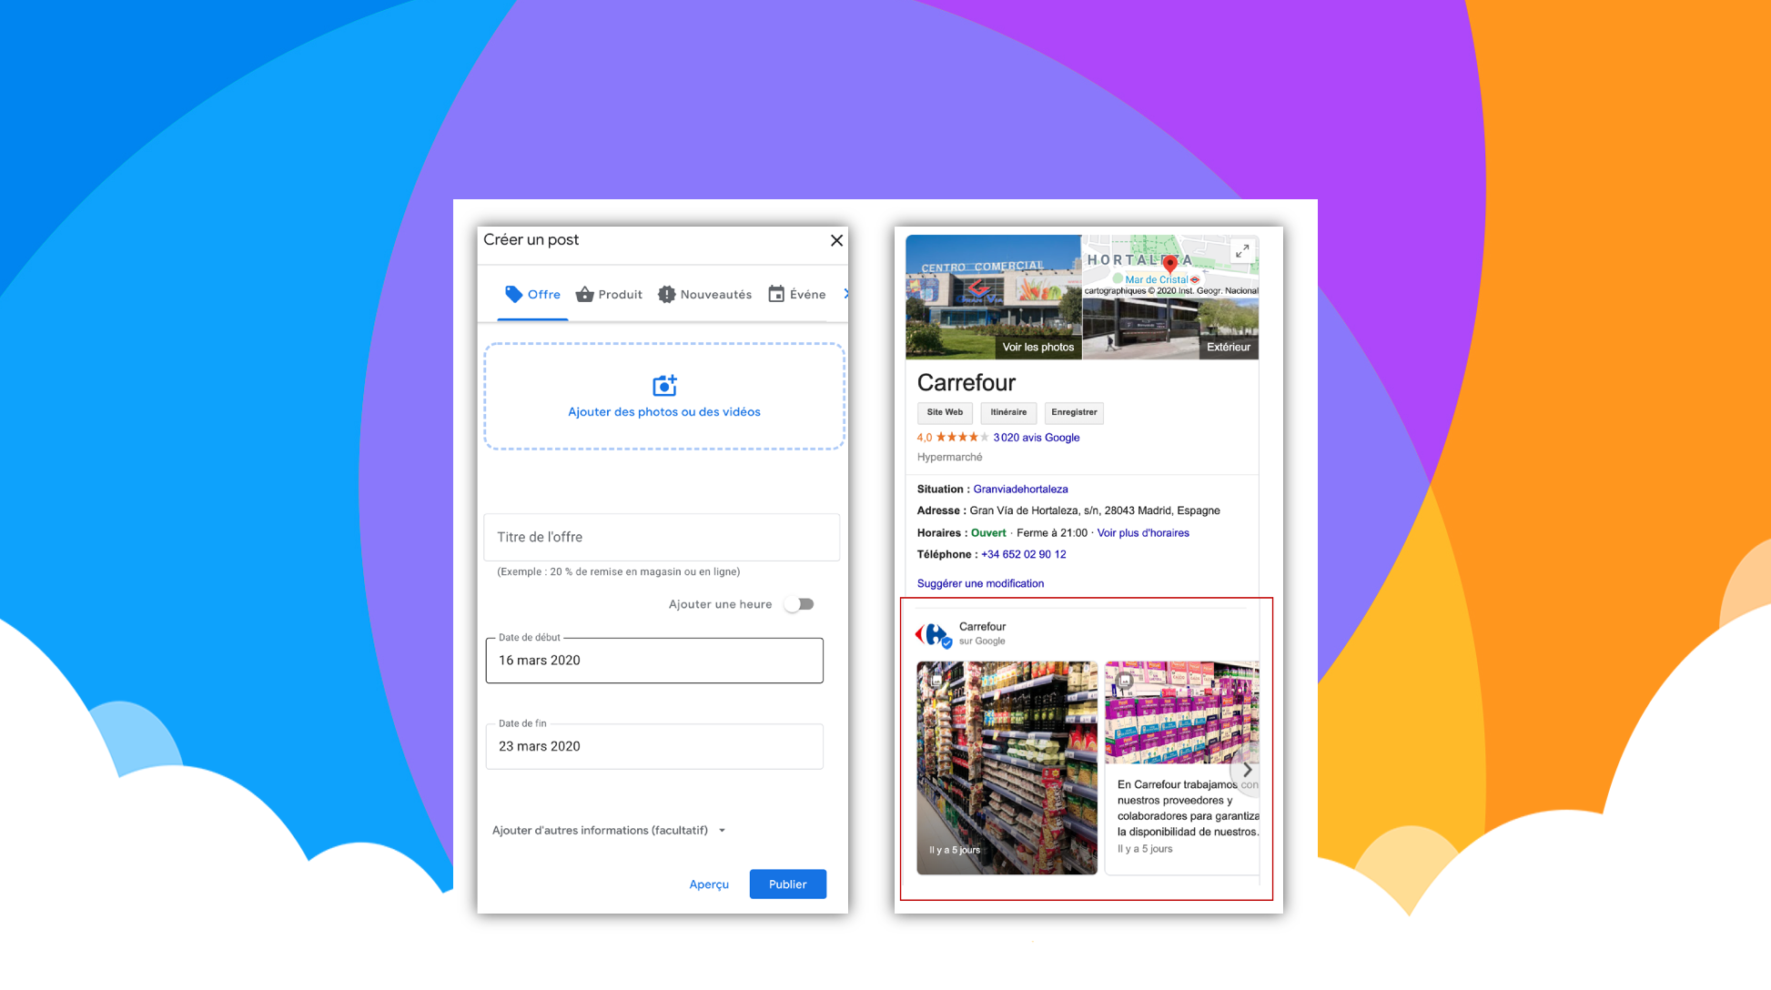This screenshot has width=1771, height=990.
Task: Click the Granviadehortaleza situation link
Action: click(1020, 490)
